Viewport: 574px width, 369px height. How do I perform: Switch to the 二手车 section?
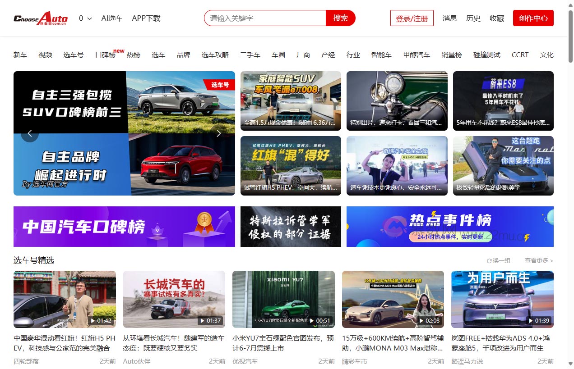point(250,55)
